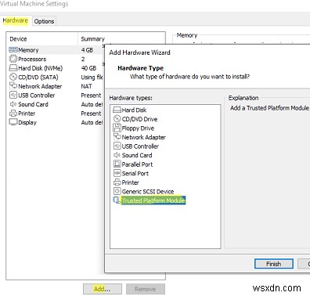Select 'Network Adapter' text in device list

[x=40, y=86]
